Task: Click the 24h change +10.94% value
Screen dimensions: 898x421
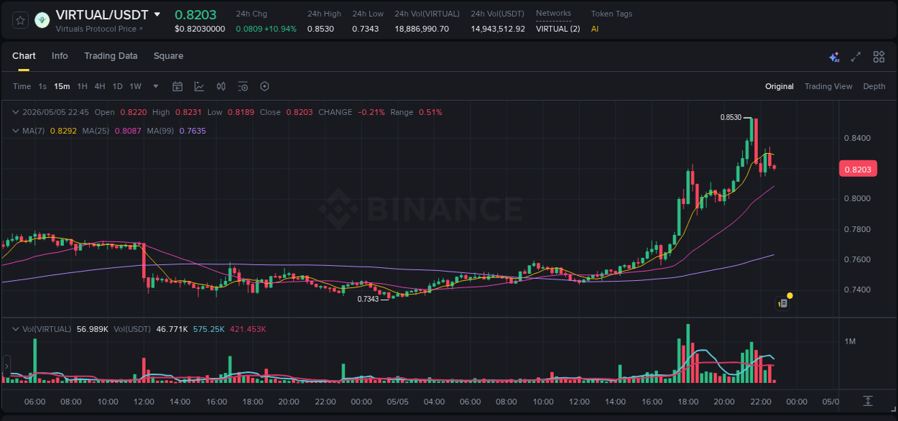Action: click(281, 29)
